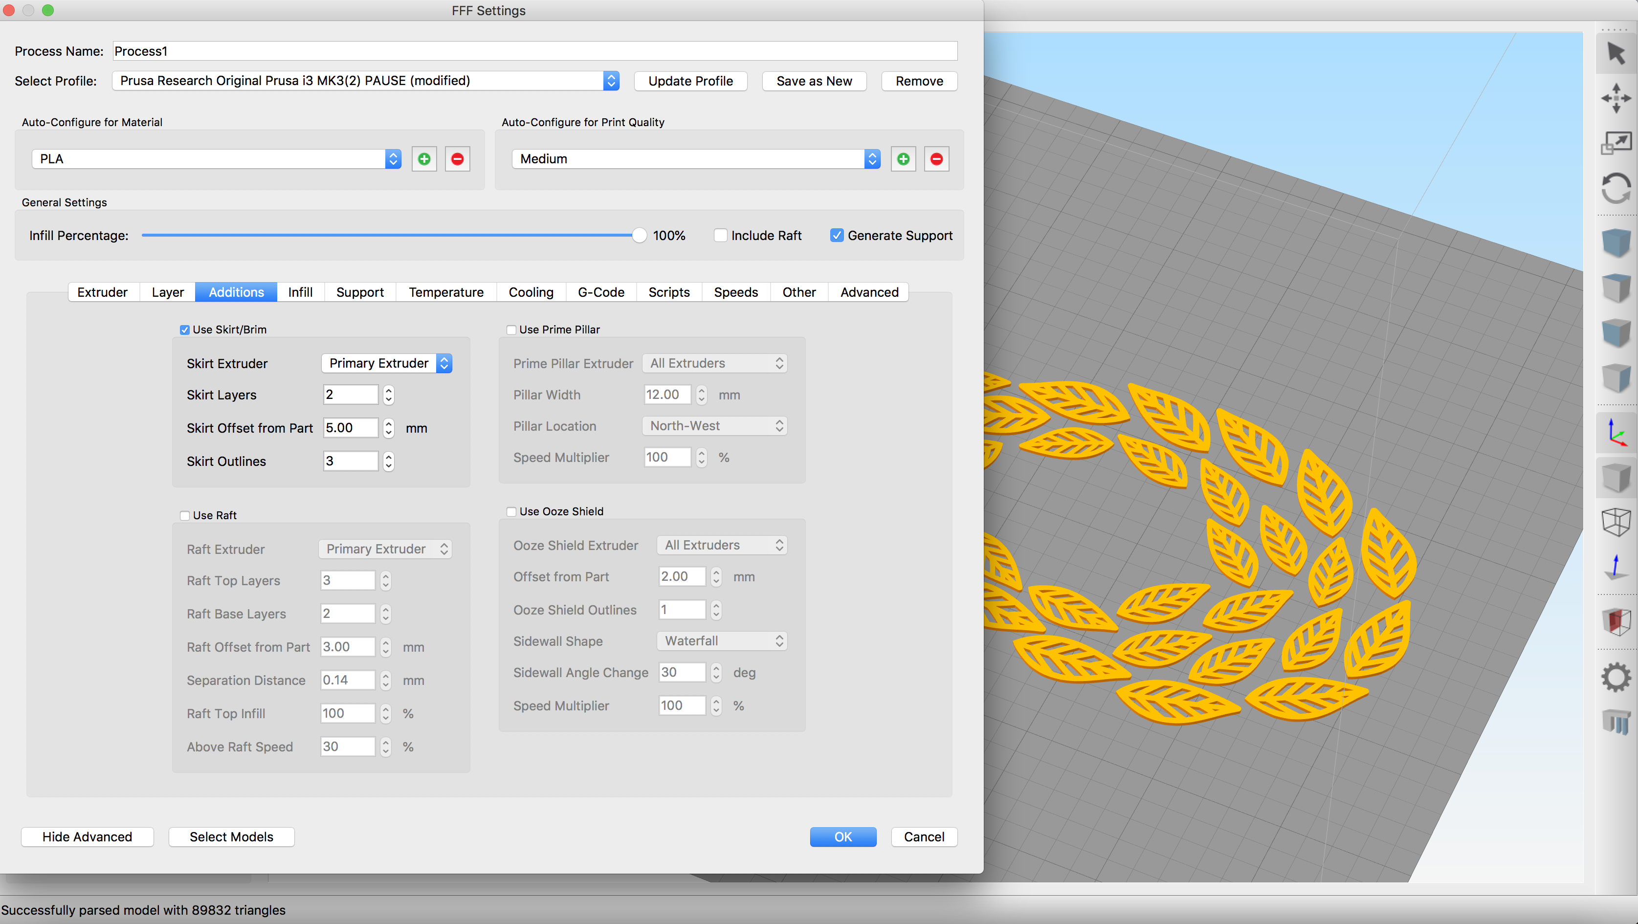Open the cross-section view tool
The height and width of the screenshot is (924, 1638).
1617,622
